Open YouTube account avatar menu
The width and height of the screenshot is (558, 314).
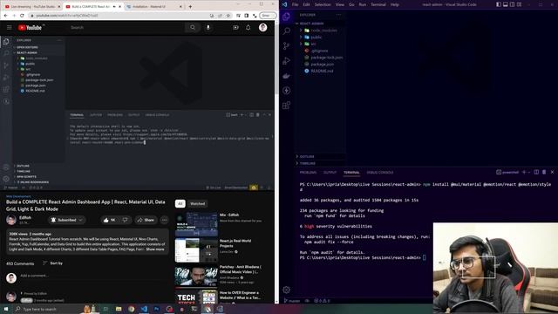[x=263, y=27]
